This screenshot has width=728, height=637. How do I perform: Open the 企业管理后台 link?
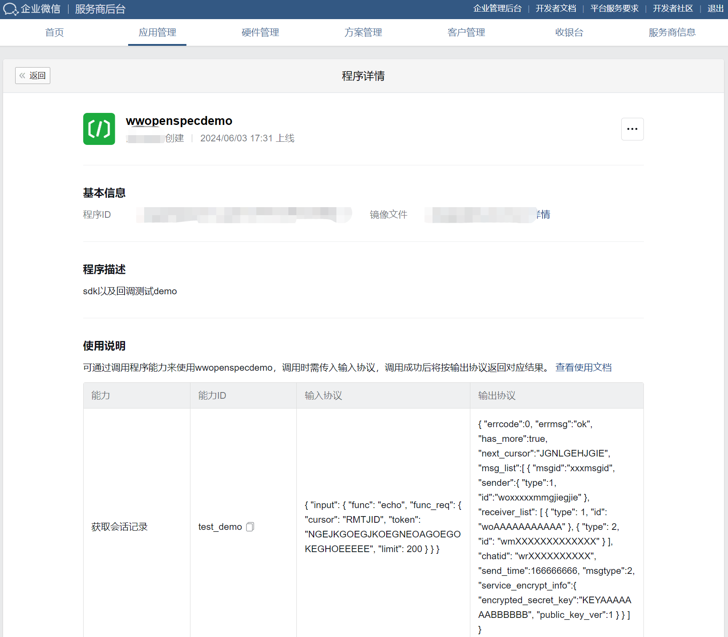coord(497,8)
